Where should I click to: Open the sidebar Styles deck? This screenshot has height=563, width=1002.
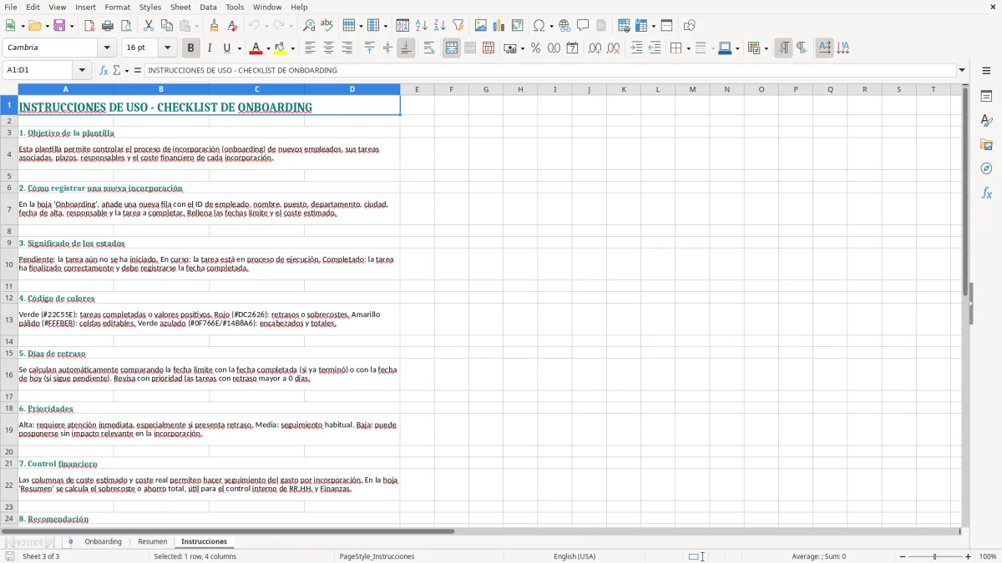tap(986, 120)
